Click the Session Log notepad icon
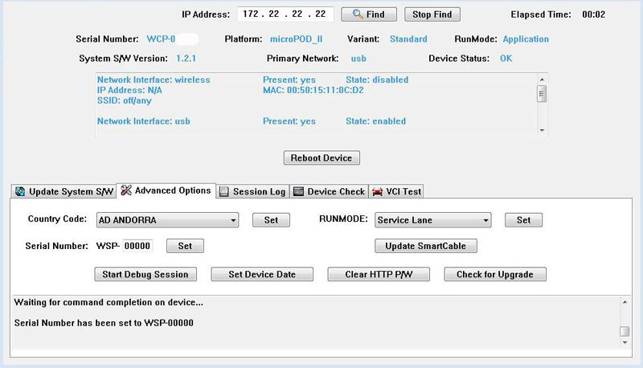This screenshot has height=368, width=643. (224, 191)
